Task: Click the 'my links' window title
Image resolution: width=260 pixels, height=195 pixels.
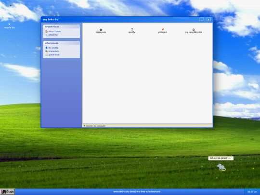Action: (51, 19)
